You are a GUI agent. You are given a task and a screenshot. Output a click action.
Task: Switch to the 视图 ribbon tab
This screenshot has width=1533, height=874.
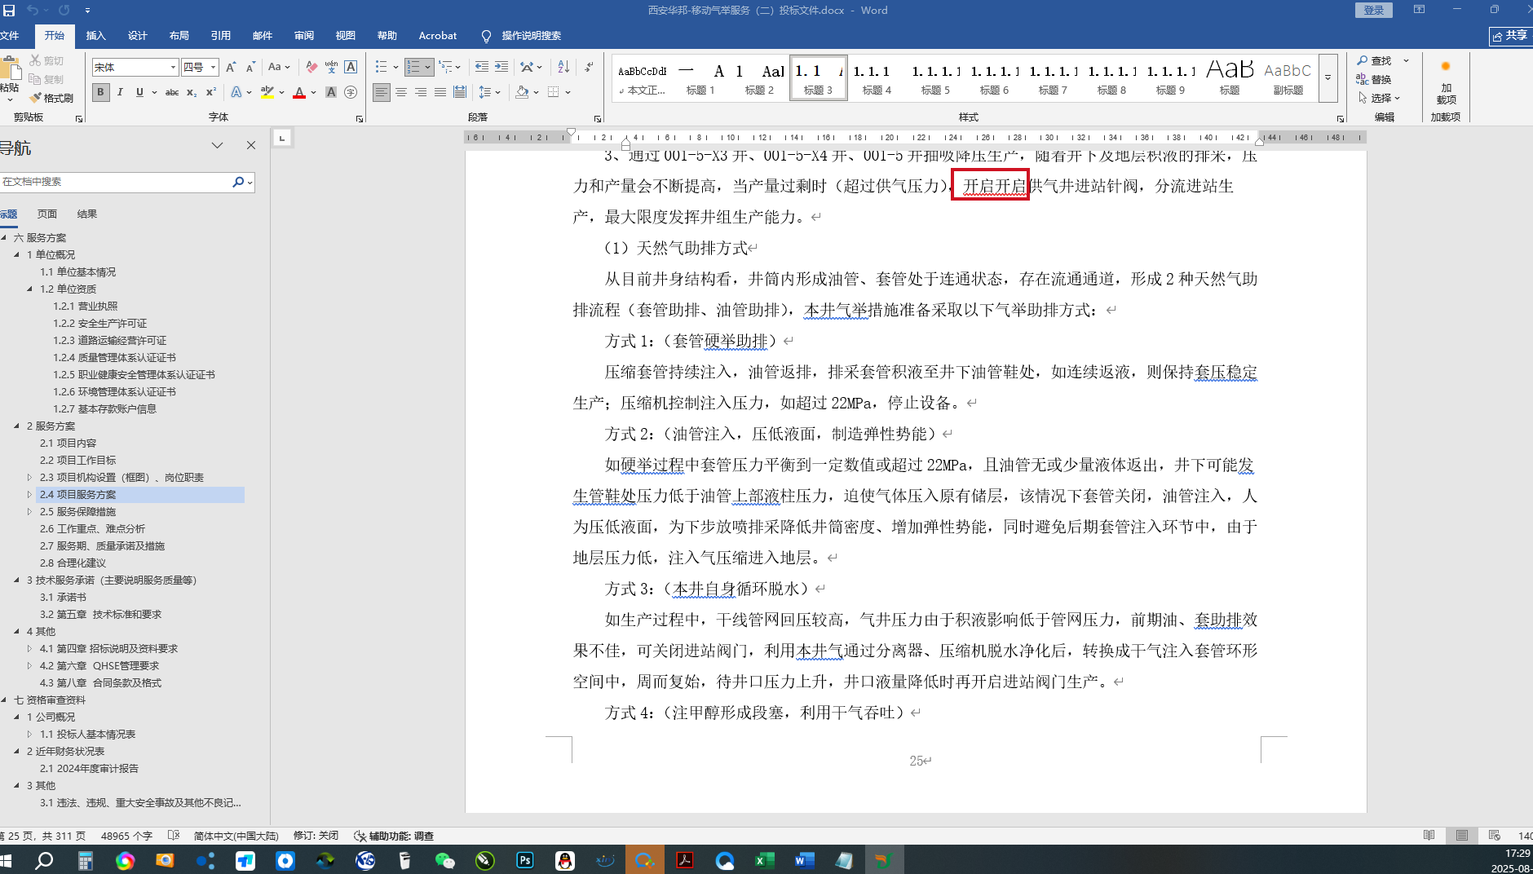pos(346,36)
